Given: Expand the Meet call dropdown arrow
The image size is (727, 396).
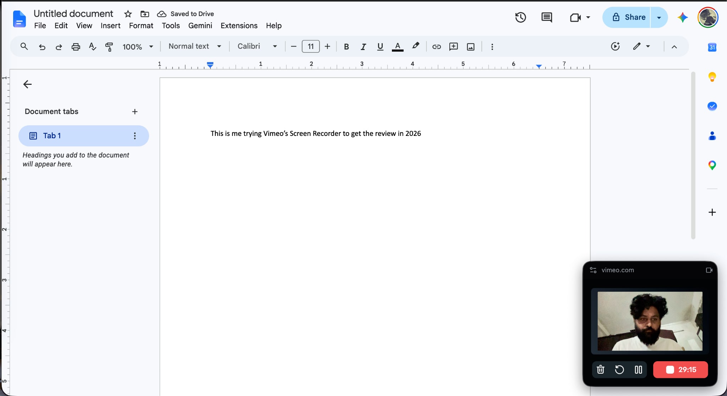Looking at the screenshot, I should pyautogui.click(x=588, y=17).
